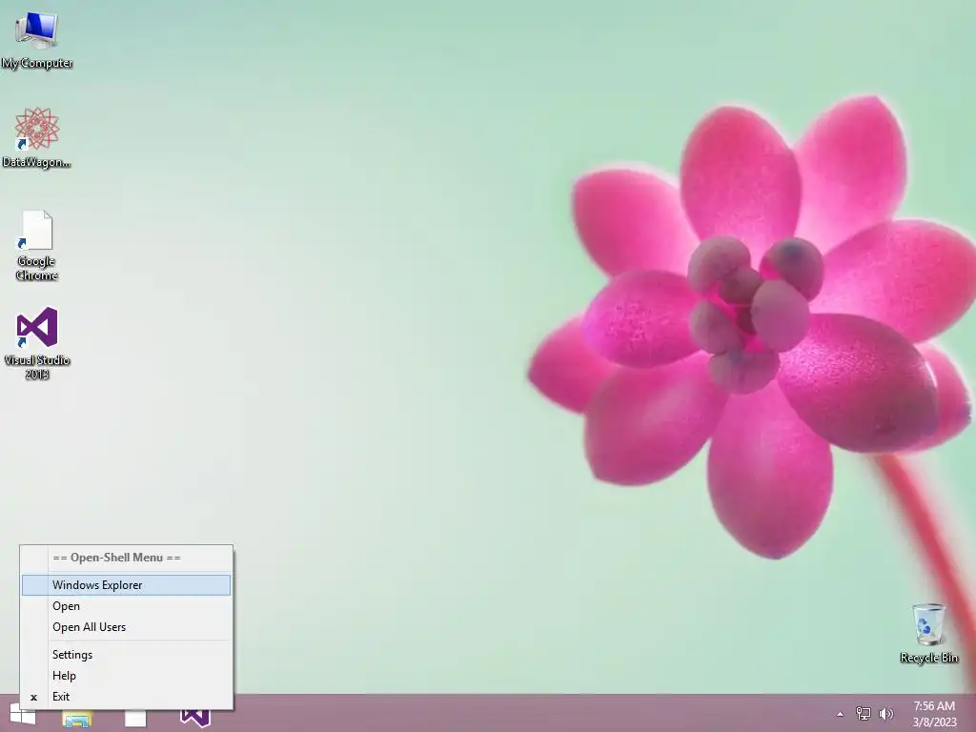Viewport: 976px width, 732px height.
Task: Select the Visual Studio 2013 desktop icon
Action: (37, 343)
